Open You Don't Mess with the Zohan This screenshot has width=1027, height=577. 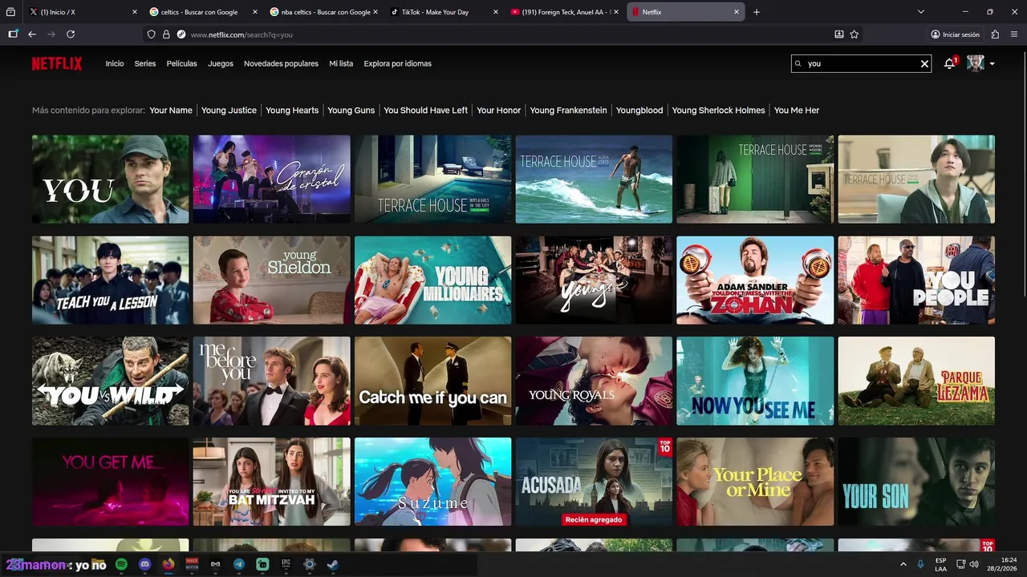(755, 280)
